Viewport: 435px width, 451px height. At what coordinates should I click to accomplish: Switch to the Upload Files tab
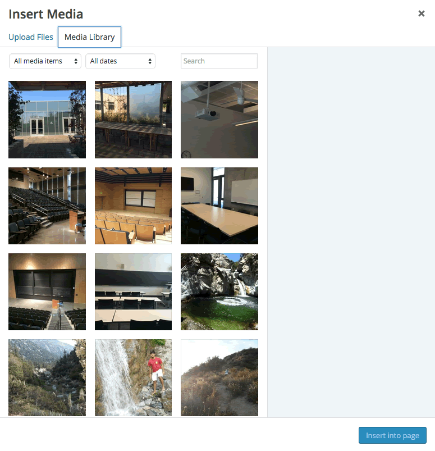click(31, 37)
